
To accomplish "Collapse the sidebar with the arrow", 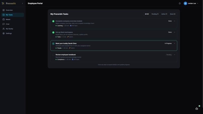I will click(x=22, y=3).
